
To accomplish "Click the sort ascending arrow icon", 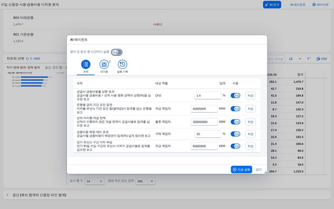I will [309, 59].
